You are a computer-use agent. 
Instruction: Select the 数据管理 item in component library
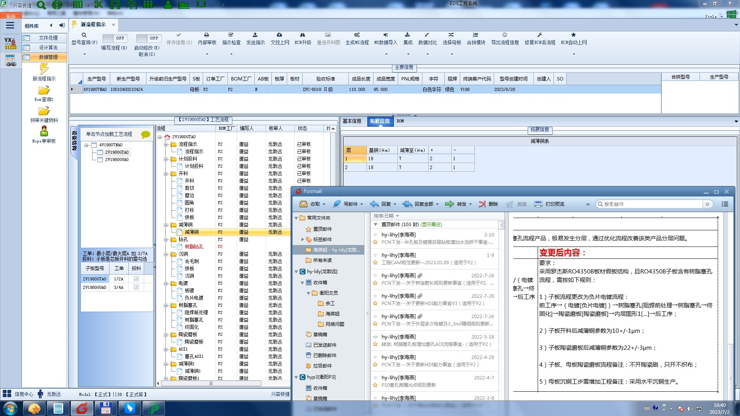(48, 57)
